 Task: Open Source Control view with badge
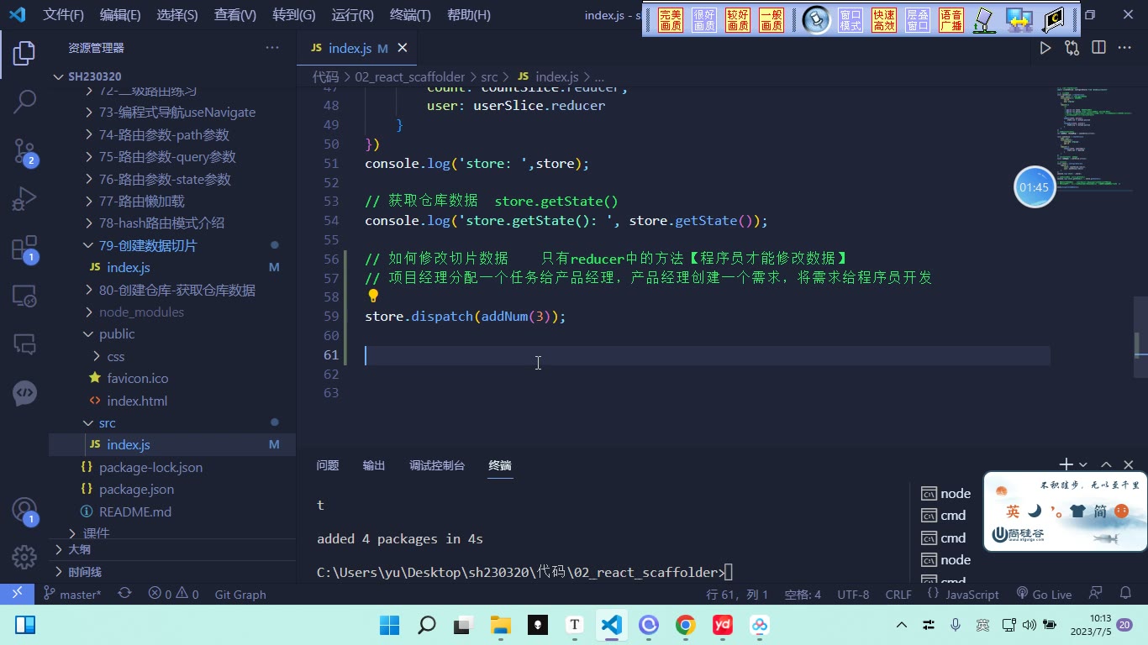click(x=24, y=151)
